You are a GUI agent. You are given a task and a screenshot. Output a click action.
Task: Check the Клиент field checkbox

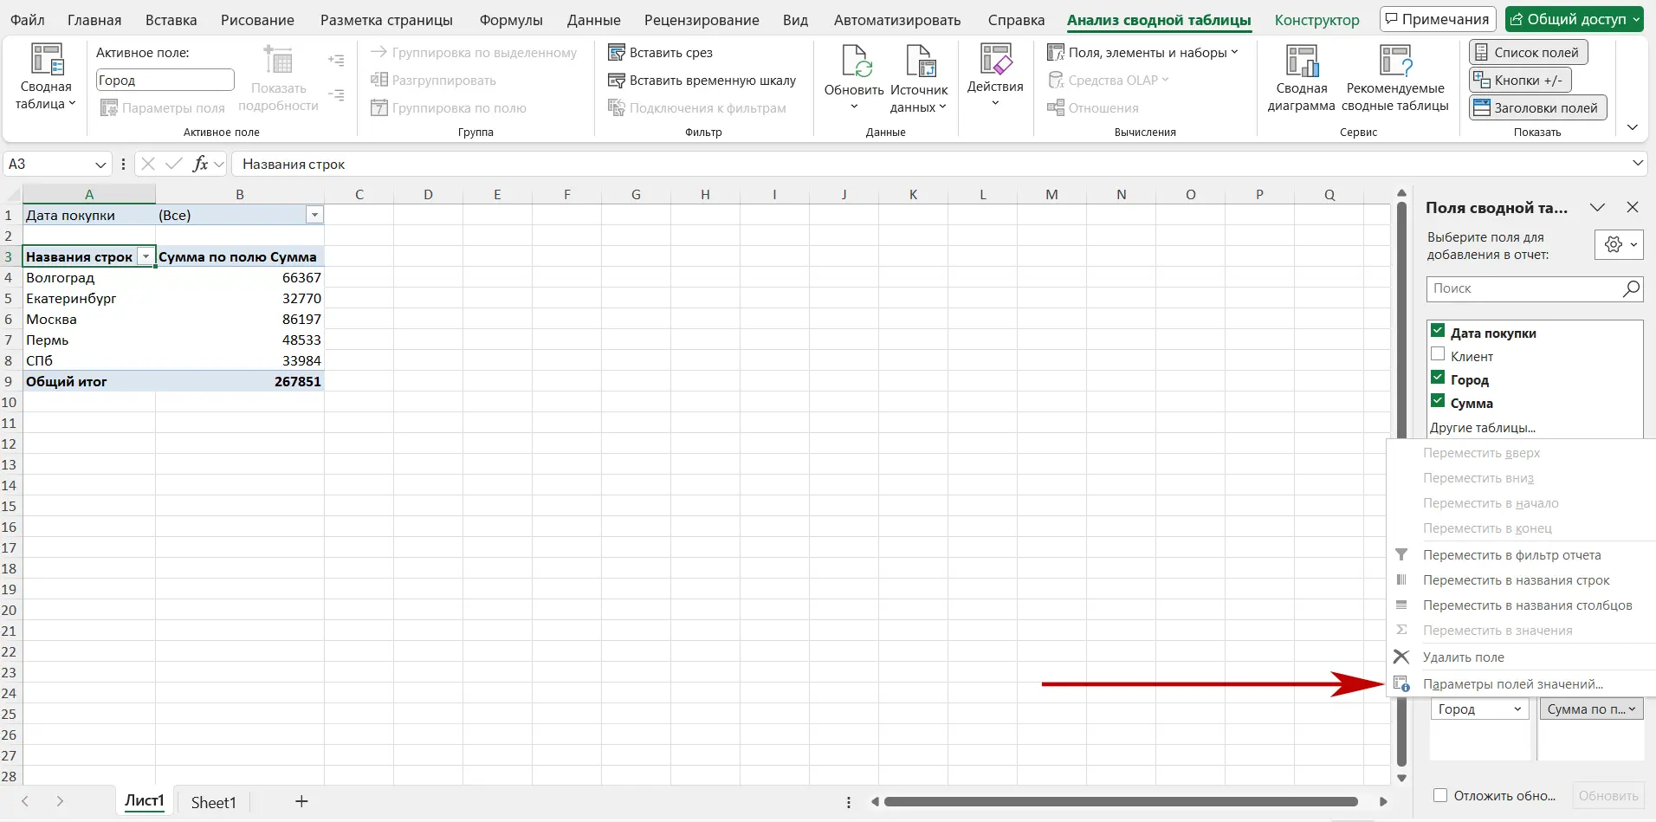coord(1438,355)
